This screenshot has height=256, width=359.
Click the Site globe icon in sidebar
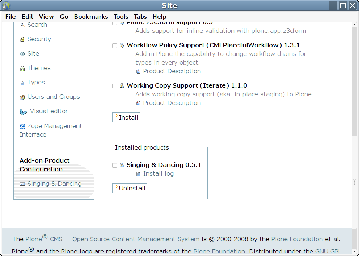point(22,54)
